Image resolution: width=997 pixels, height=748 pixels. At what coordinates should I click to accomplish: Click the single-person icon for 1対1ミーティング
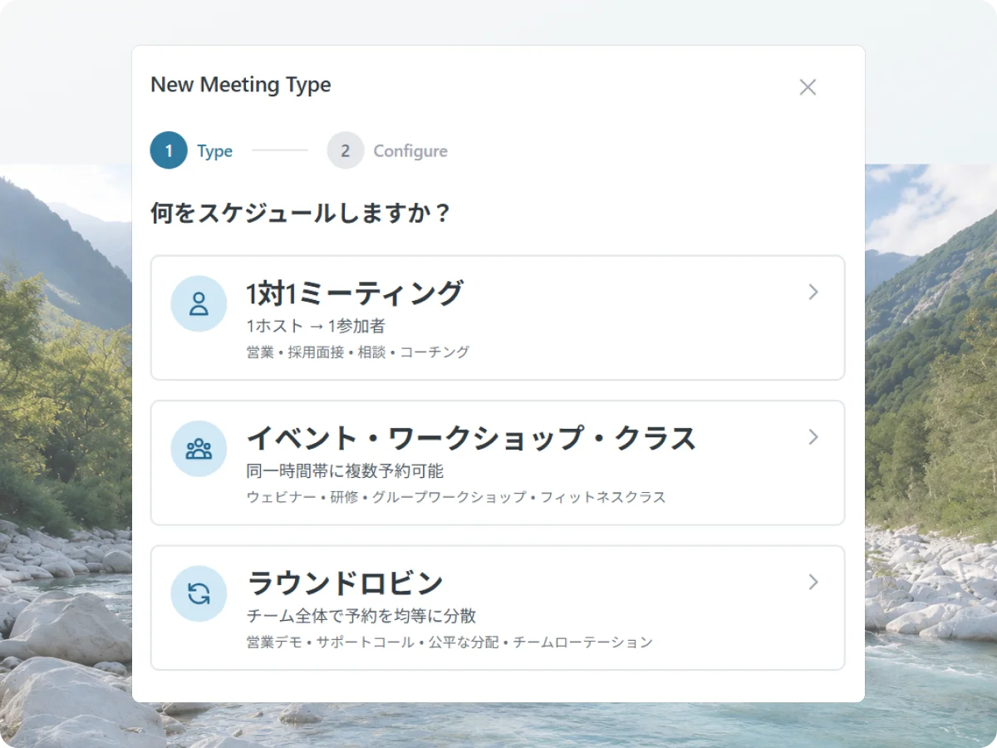(x=199, y=303)
